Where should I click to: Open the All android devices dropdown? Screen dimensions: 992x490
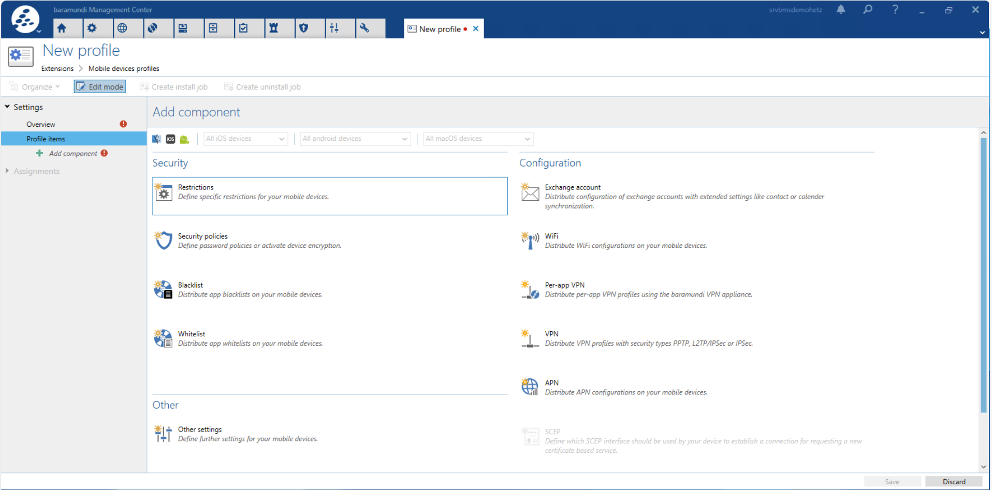[x=355, y=139]
